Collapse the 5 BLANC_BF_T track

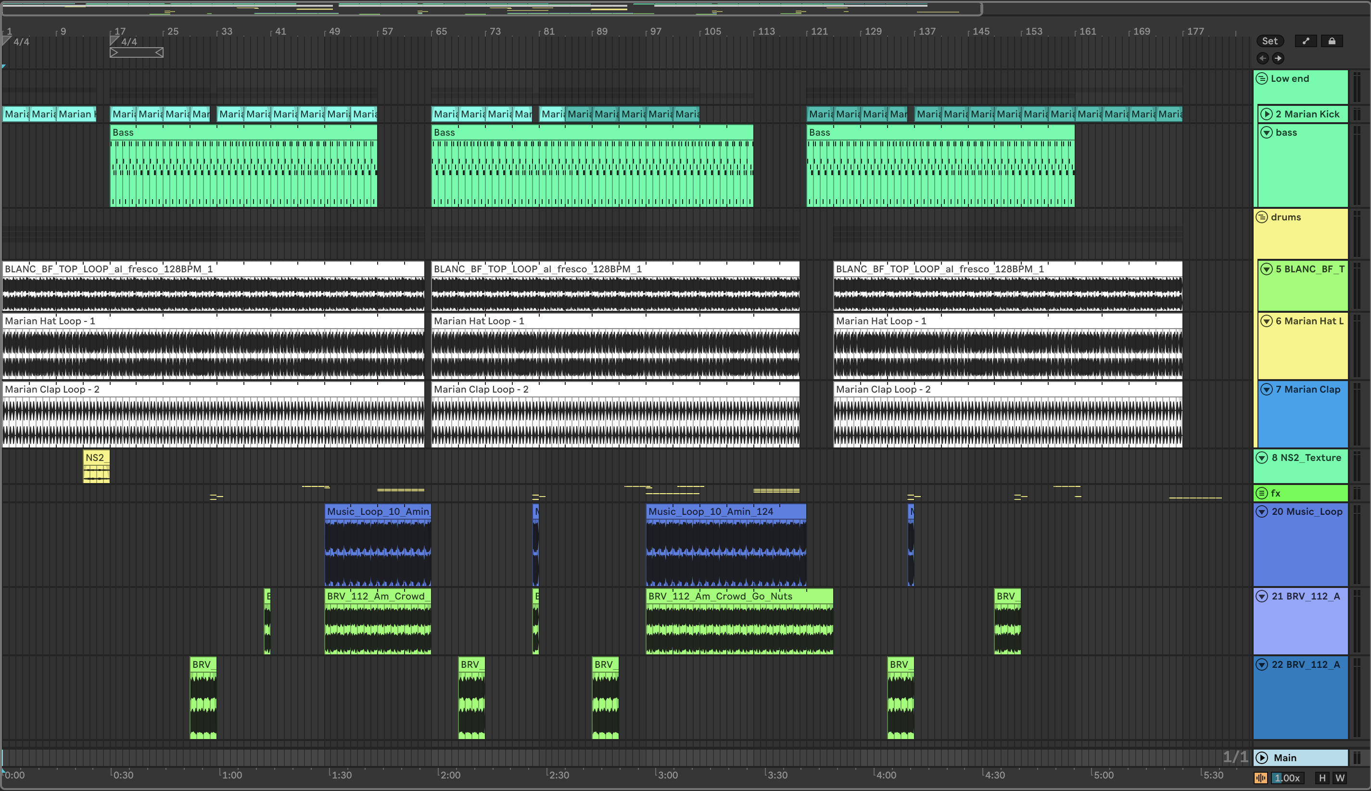click(1266, 269)
